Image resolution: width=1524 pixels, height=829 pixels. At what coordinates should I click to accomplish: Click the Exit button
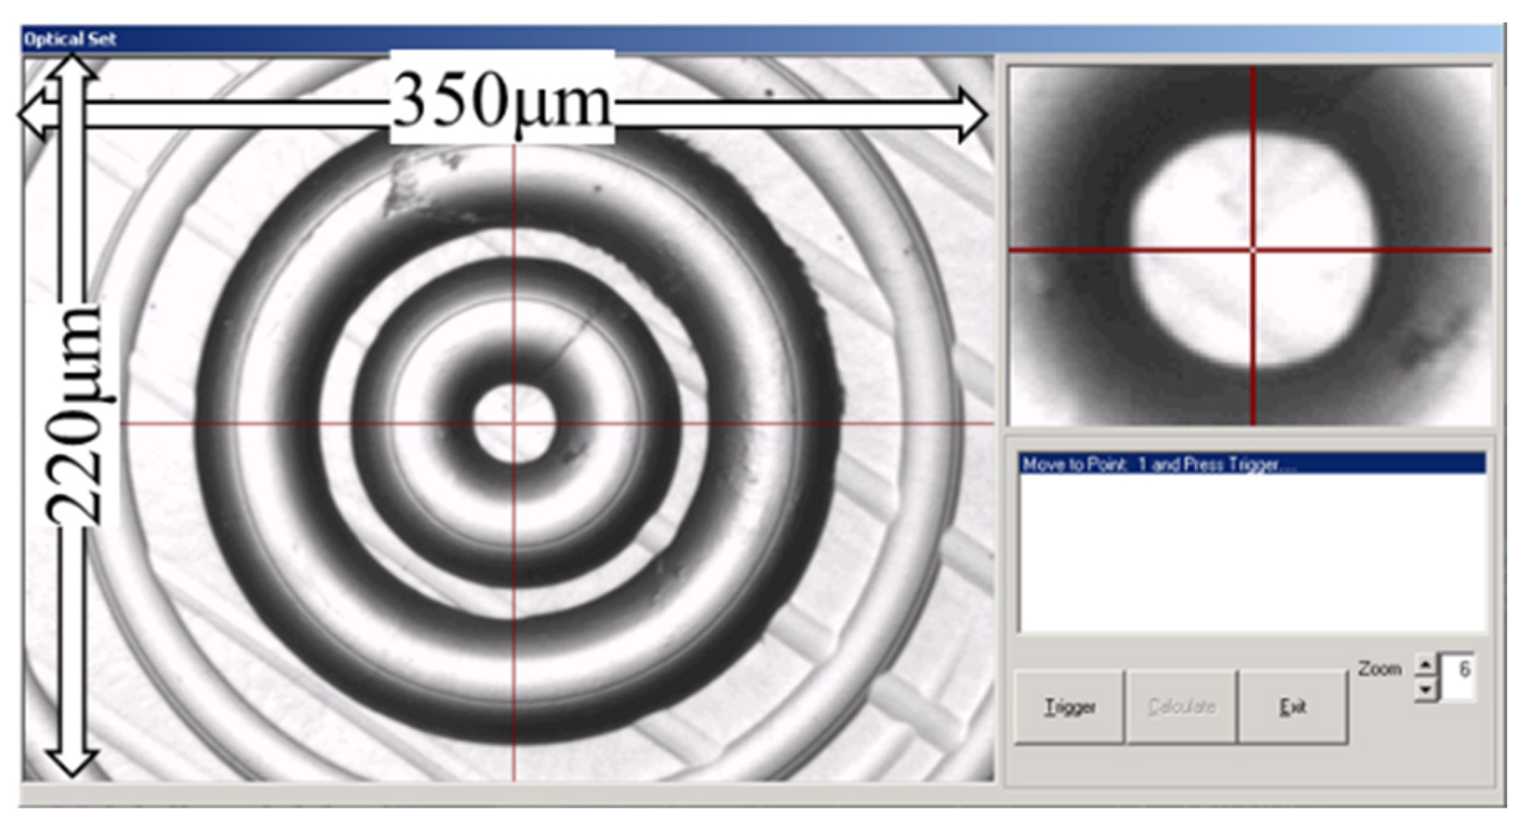click(x=1292, y=707)
